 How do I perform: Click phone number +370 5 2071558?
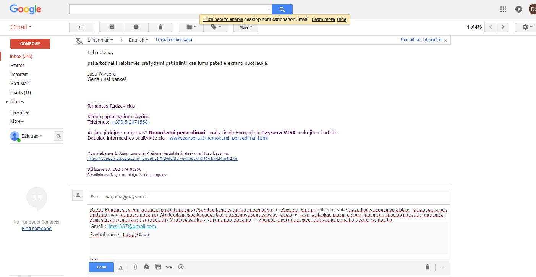click(x=130, y=122)
